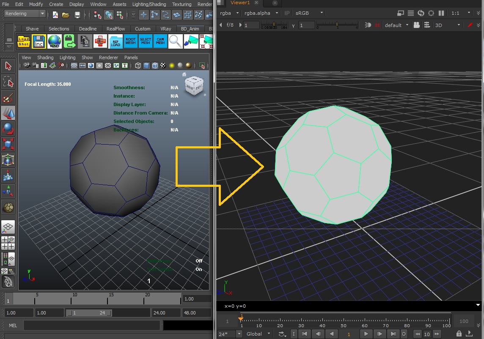Click the green export arrow shelf icon
The height and width of the screenshot is (339, 484).
point(70,41)
